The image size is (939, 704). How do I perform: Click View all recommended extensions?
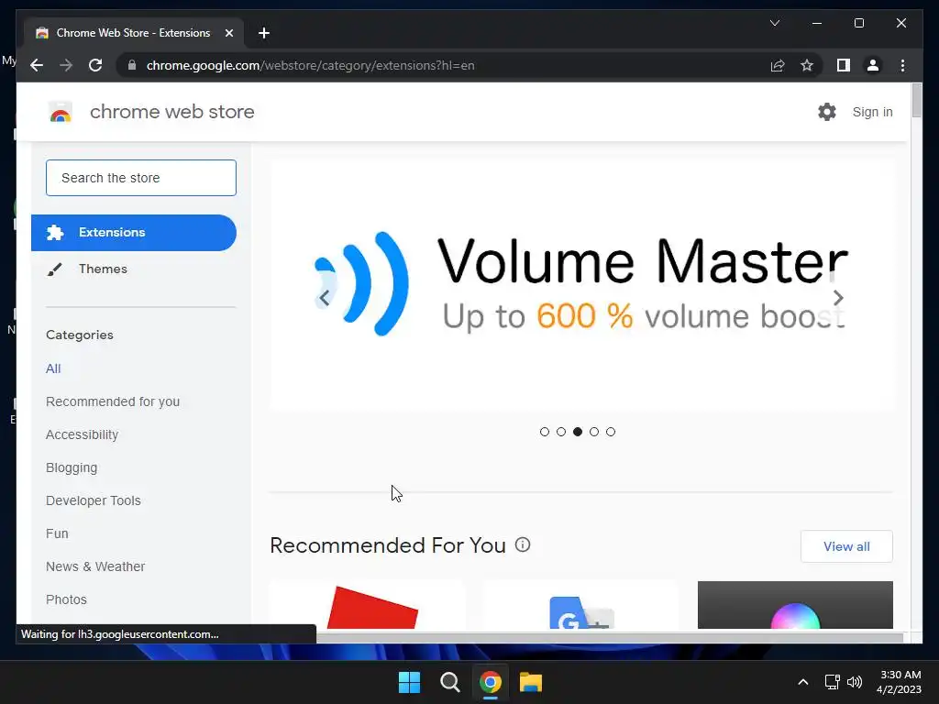coord(846,546)
